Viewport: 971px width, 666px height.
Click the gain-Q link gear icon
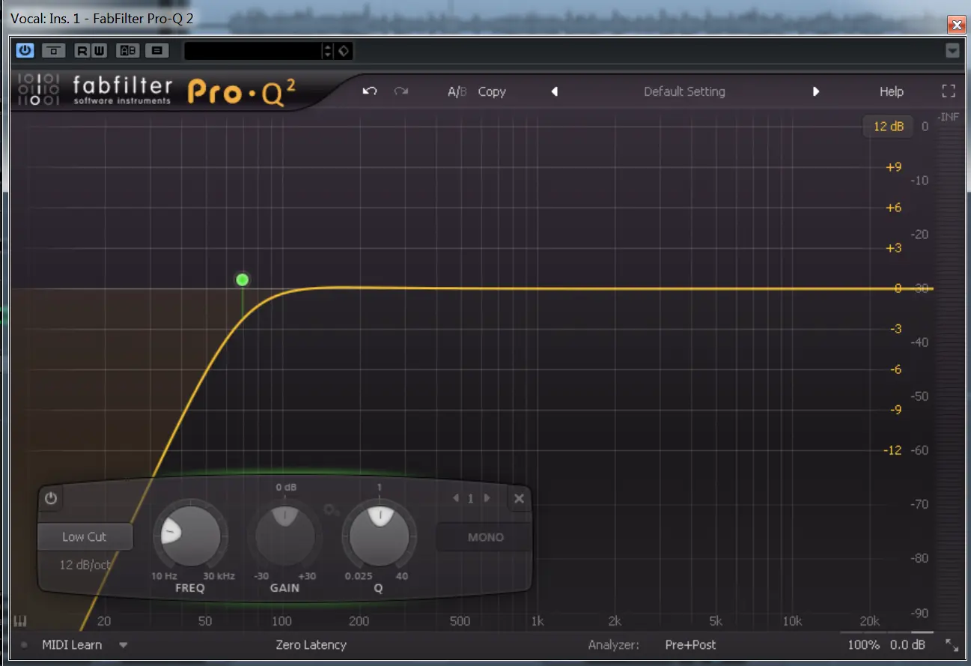(x=332, y=511)
